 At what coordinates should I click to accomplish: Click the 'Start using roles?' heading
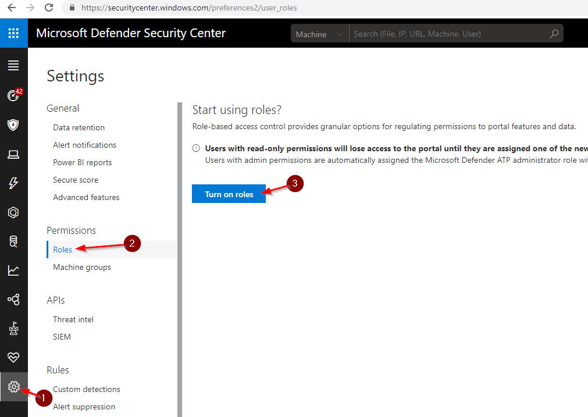tap(237, 110)
